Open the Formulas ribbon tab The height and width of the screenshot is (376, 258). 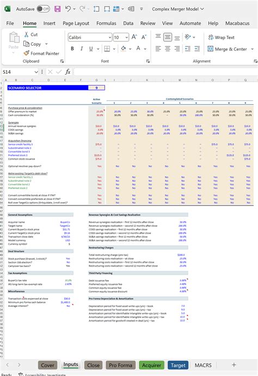click(106, 23)
